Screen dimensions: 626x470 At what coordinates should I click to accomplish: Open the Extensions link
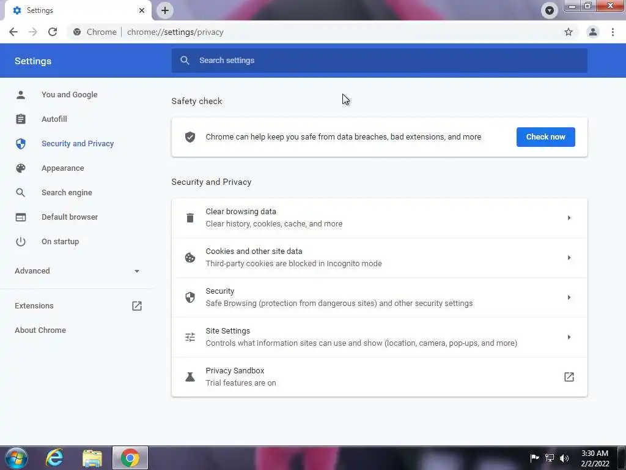pyautogui.click(x=34, y=306)
